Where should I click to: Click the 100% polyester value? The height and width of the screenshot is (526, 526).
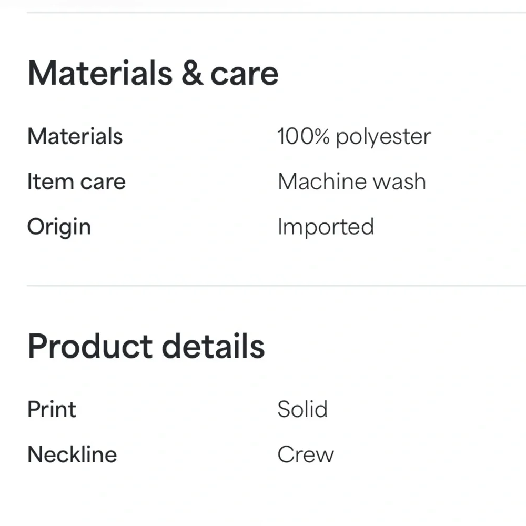(x=354, y=137)
